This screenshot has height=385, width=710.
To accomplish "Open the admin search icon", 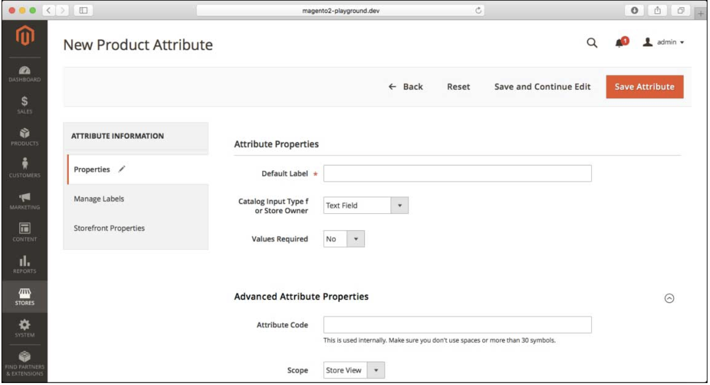I will pos(592,43).
